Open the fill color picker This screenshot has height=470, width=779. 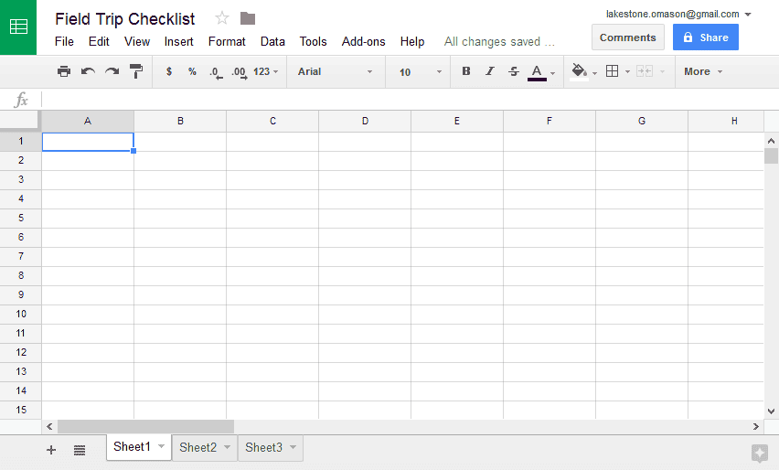pos(583,72)
